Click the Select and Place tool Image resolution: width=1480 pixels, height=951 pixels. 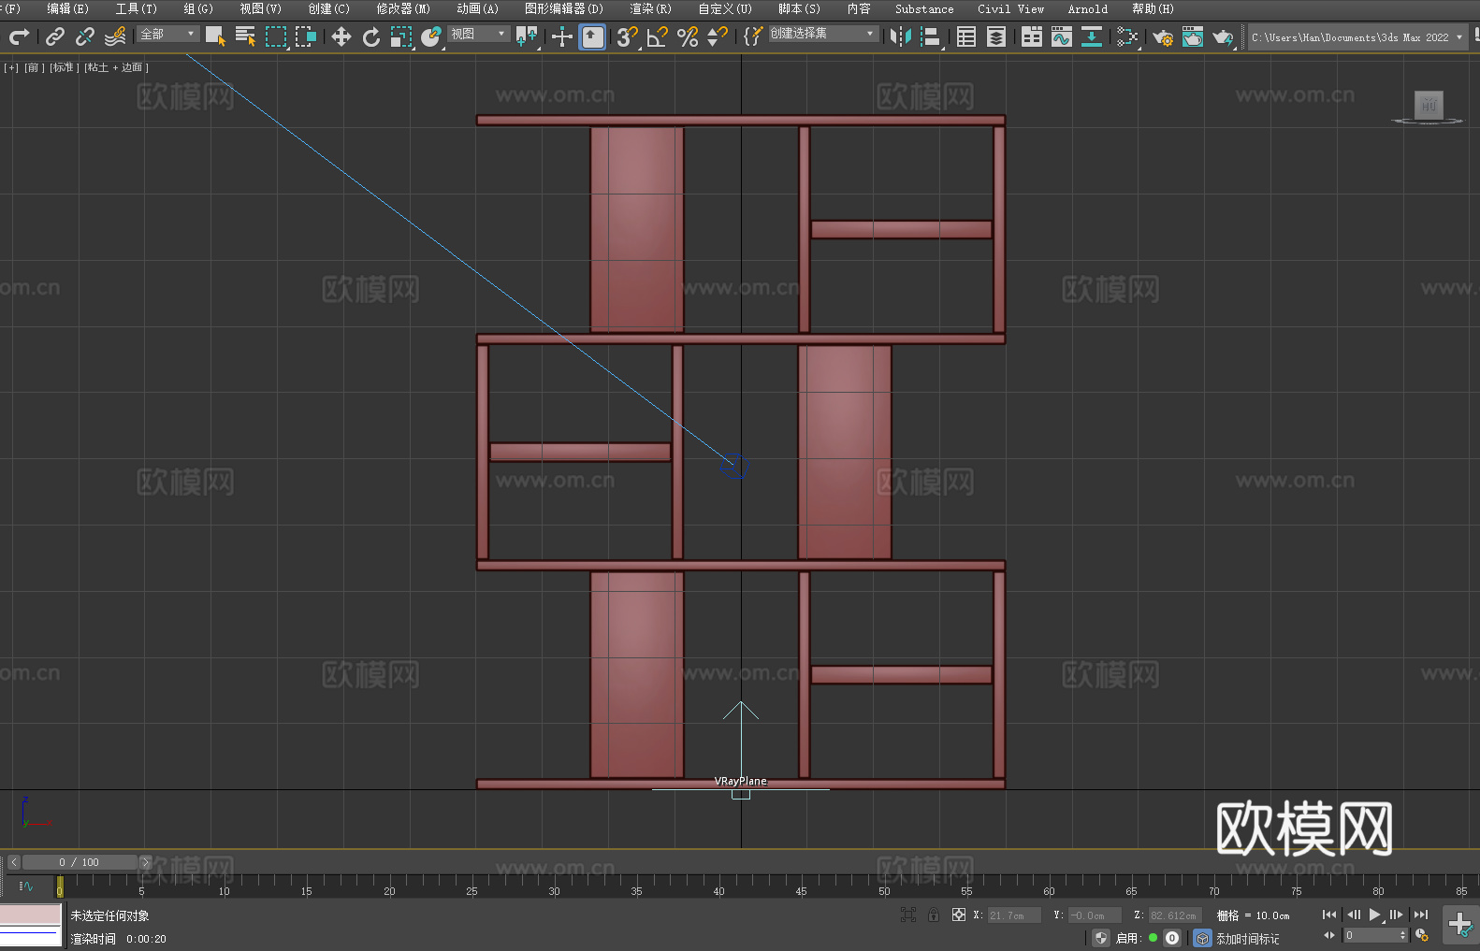click(431, 36)
